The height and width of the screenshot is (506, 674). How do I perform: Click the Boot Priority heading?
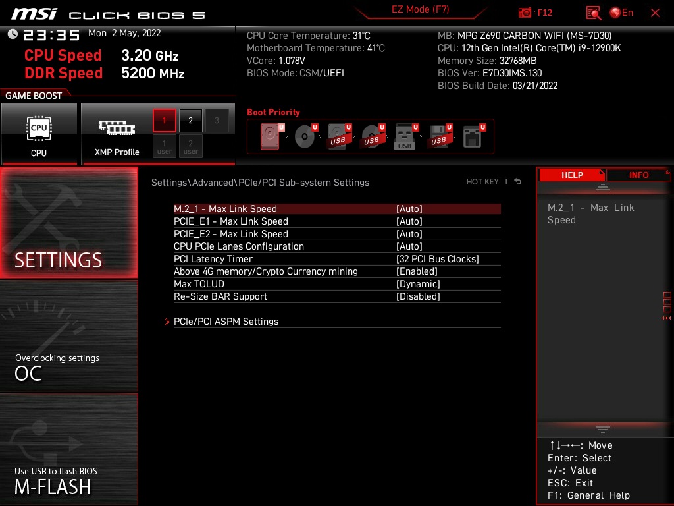pos(273,112)
